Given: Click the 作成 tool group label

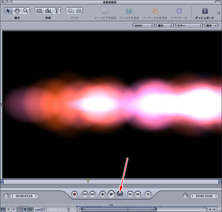Looking at the screenshot, I should pyautogui.click(x=48, y=18).
